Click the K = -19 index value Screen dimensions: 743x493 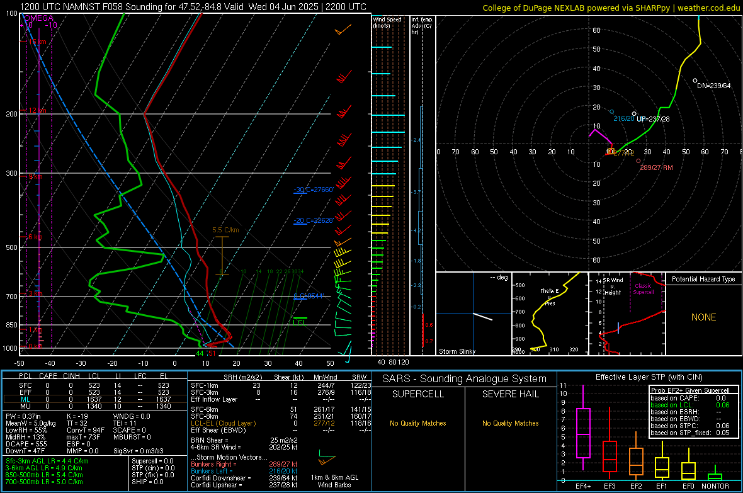pos(77,416)
